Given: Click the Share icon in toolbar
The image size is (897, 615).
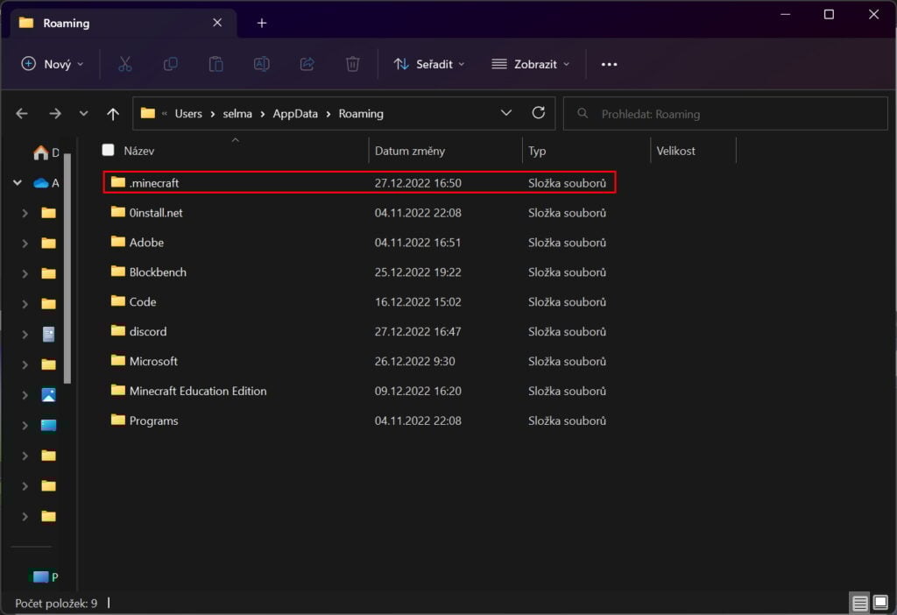Looking at the screenshot, I should point(307,64).
